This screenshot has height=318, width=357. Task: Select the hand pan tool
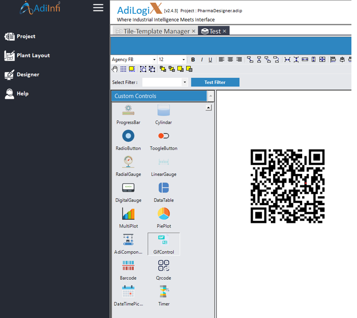click(x=115, y=69)
